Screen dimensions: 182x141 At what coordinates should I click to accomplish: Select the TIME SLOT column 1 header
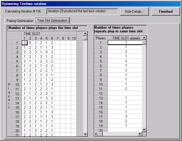(25, 38)
